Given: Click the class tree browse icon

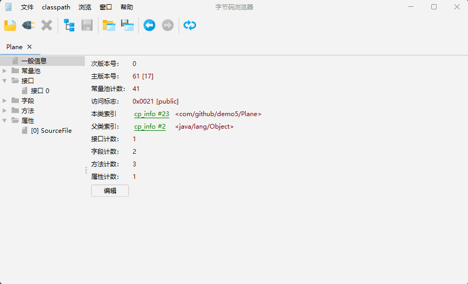Looking at the screenshot, I should [x=69, y=25].
